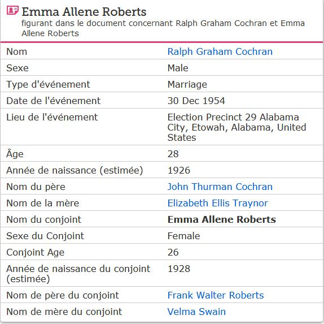Select the Election Precinct 29 location text
The height and width of the screenshot is (324, 324).
[x=237, y=127]
